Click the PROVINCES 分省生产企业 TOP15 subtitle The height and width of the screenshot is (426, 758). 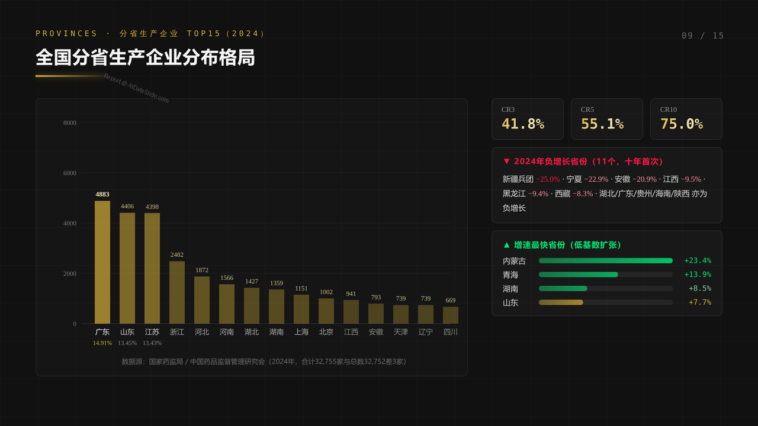pos(150,34)
